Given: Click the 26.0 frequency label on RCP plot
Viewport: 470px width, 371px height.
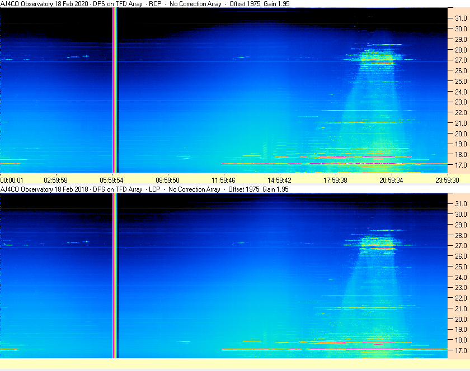Looking at the screenshot, I should click(461, 70).
